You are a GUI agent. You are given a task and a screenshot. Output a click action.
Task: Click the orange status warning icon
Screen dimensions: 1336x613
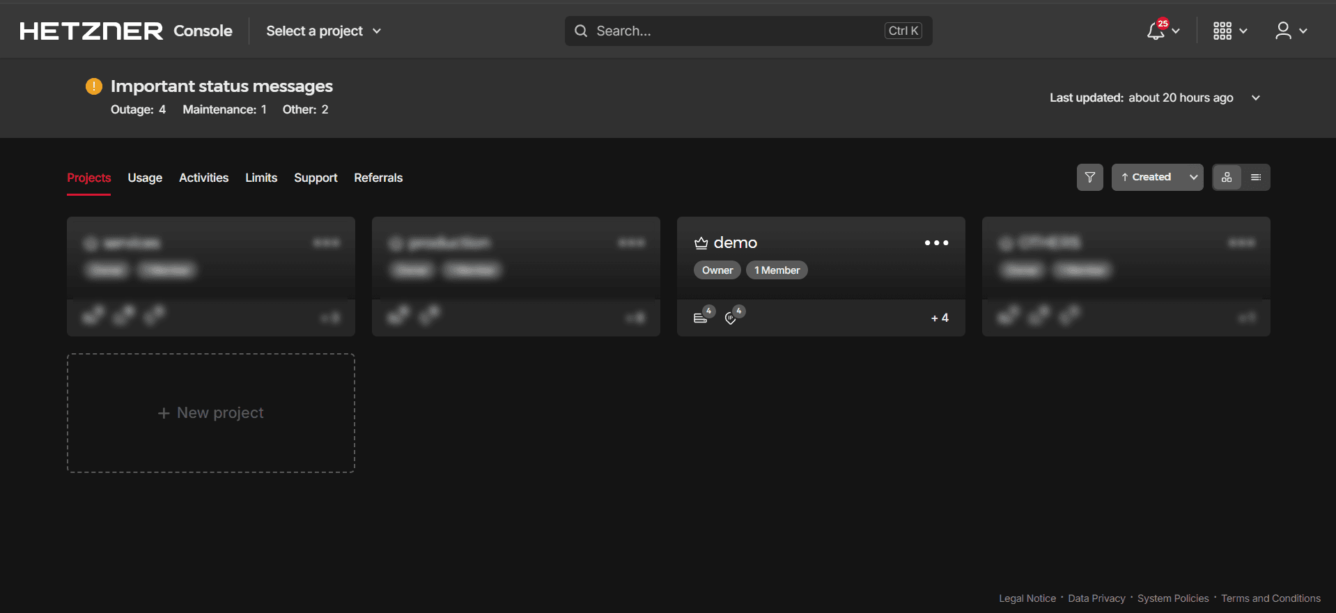point(94,86)
